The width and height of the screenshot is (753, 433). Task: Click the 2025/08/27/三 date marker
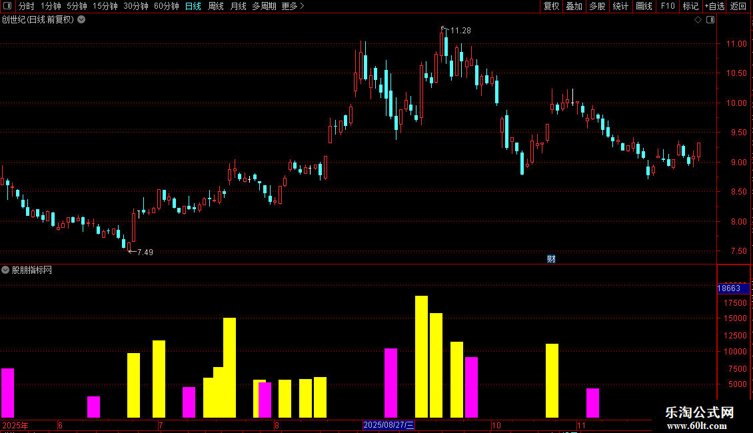pyautogui.click(x=388, y=425)
